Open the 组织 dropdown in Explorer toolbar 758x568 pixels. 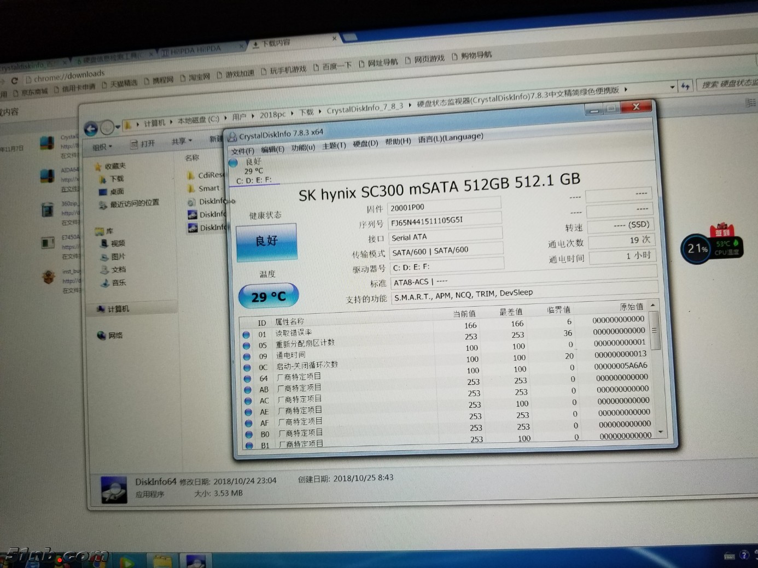[102, 147]
